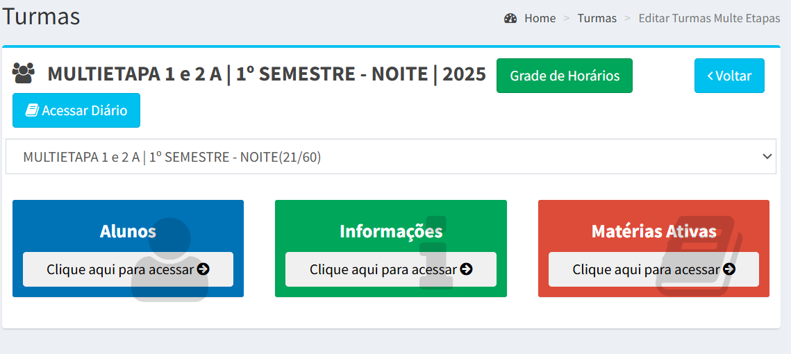Screen dimensions: 791x354
Task: Click the Matérias Ativas card heading
Action: [653, 231]
